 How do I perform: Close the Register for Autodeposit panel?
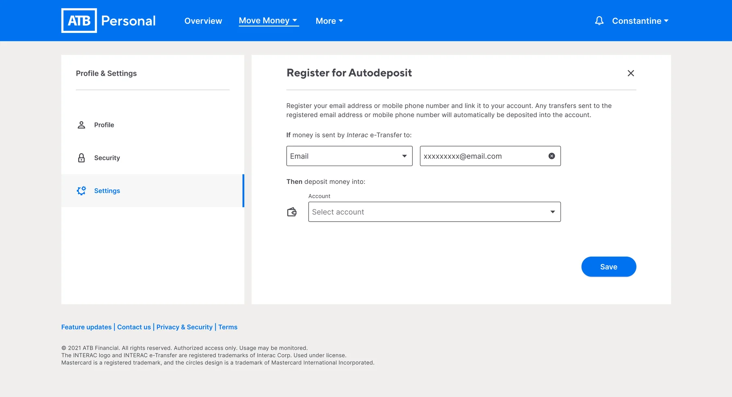tap(631, 73)
